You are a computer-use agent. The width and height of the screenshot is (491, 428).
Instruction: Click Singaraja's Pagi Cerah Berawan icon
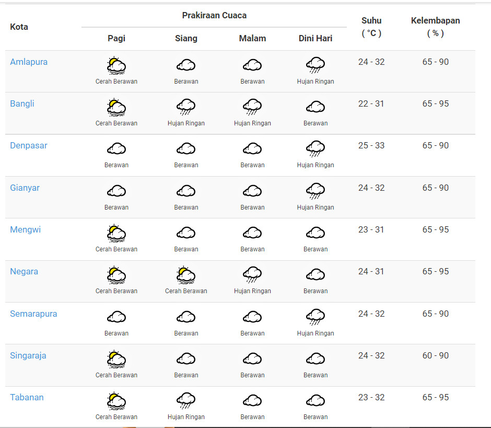pos(116,359)
